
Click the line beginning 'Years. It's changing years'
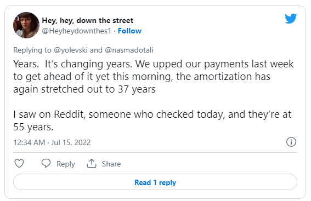[154, 64]
